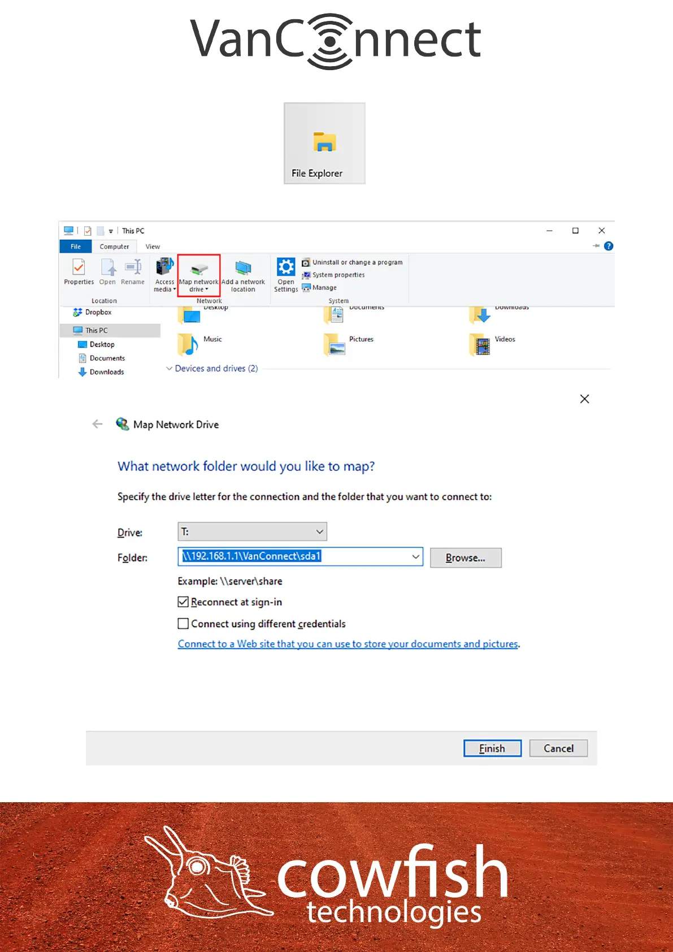Click the Open ribbon icon
The image size is (673, 952).
tap(107, 271)
